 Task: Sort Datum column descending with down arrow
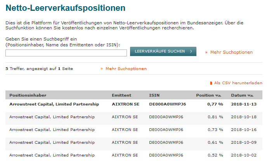[x=249, y=95]
